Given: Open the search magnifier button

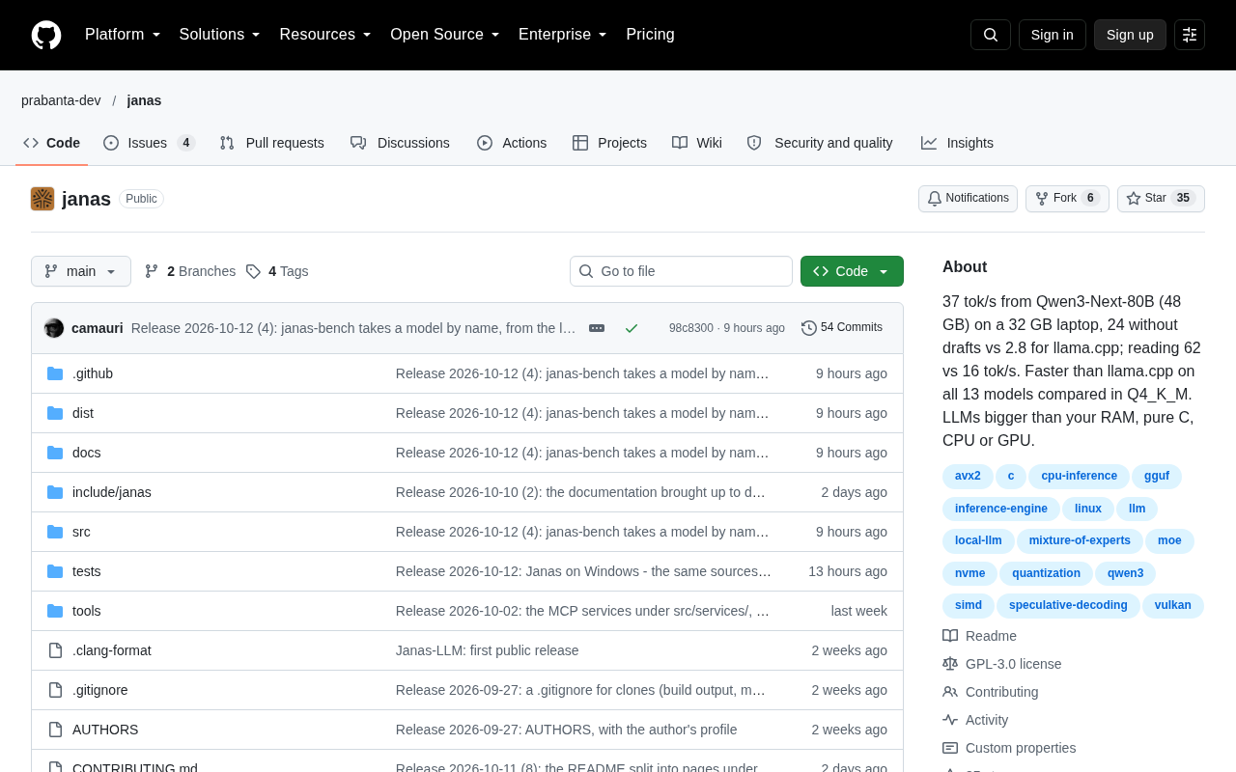Looking at the screenshot, I should pos(991,35).
